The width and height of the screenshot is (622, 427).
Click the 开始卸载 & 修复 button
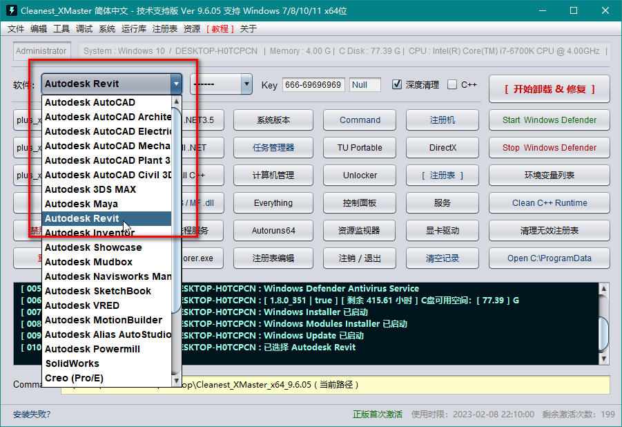click(x=550, y=89)
